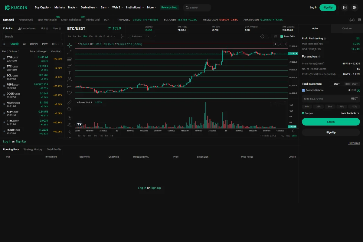The width and height of the screenshot is (363, 242).
Task: Select the crosshair cursor tool
Action: (x=69, y=44)
